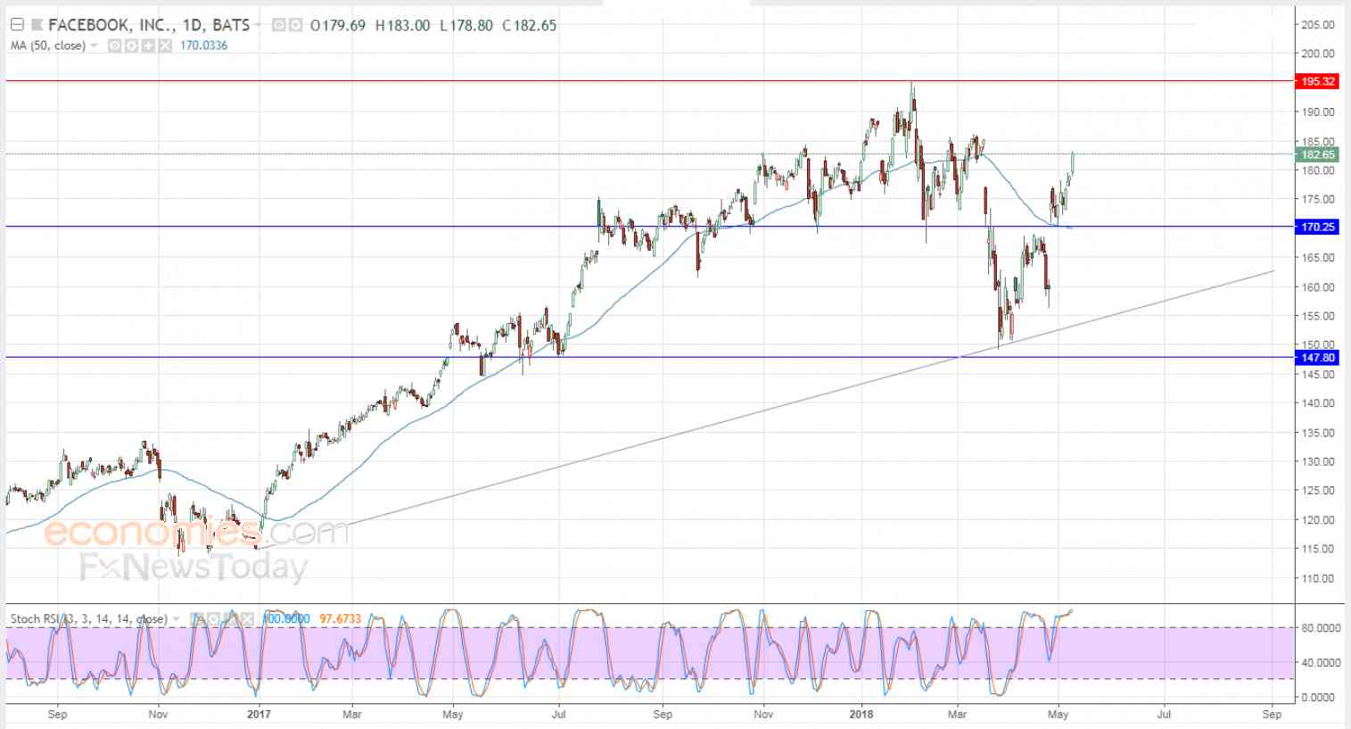
Task: Click the 205.00 price axis label
Action: point(1317,25)
